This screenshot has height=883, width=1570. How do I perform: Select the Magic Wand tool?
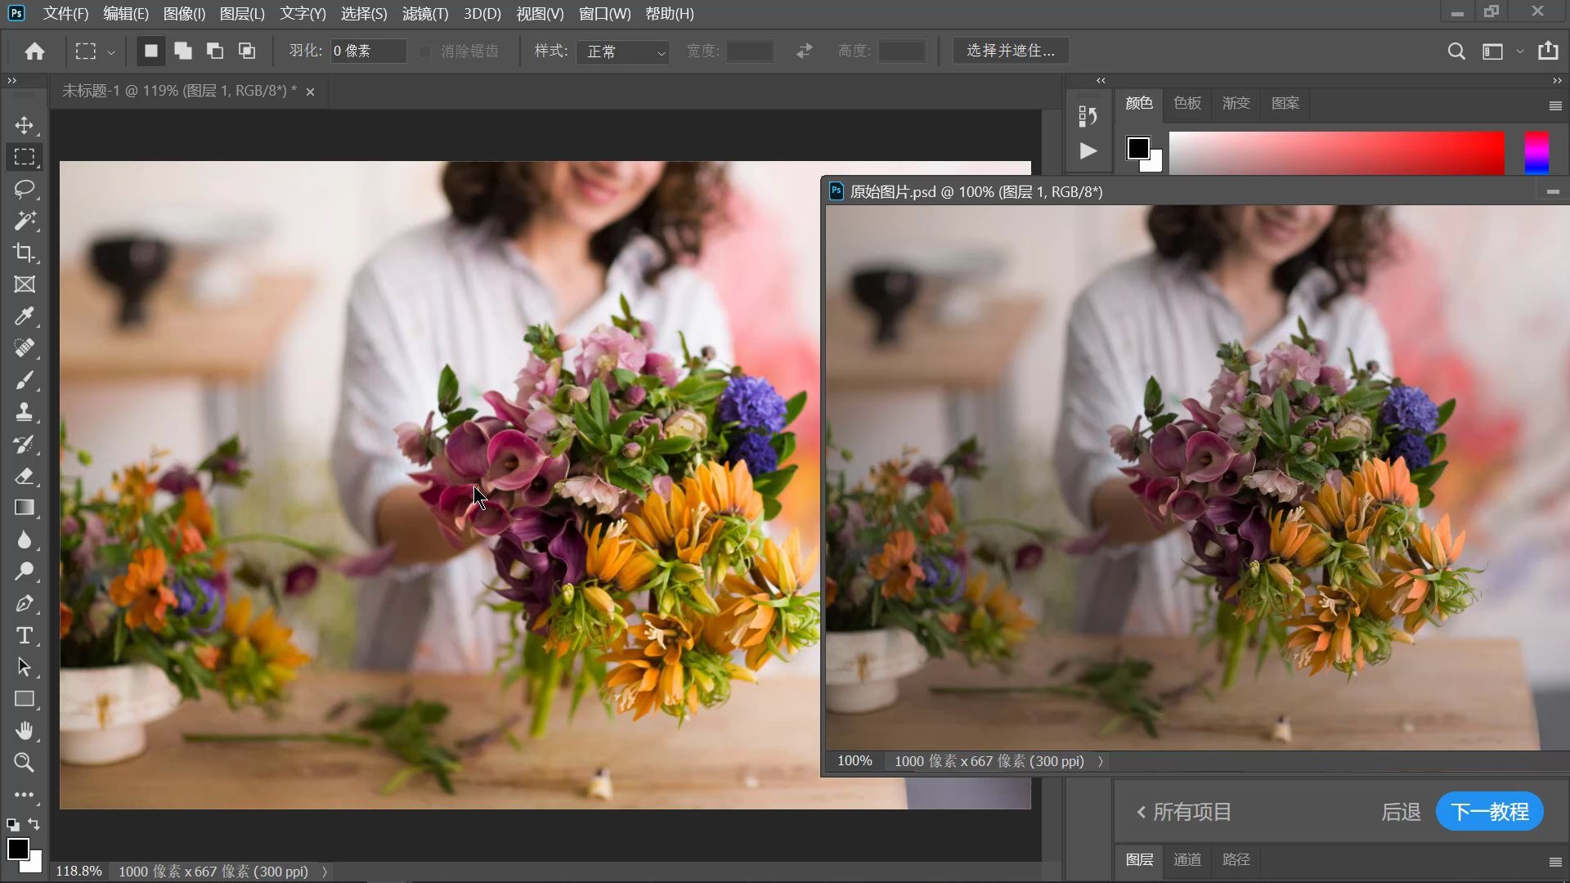point(25,221)
